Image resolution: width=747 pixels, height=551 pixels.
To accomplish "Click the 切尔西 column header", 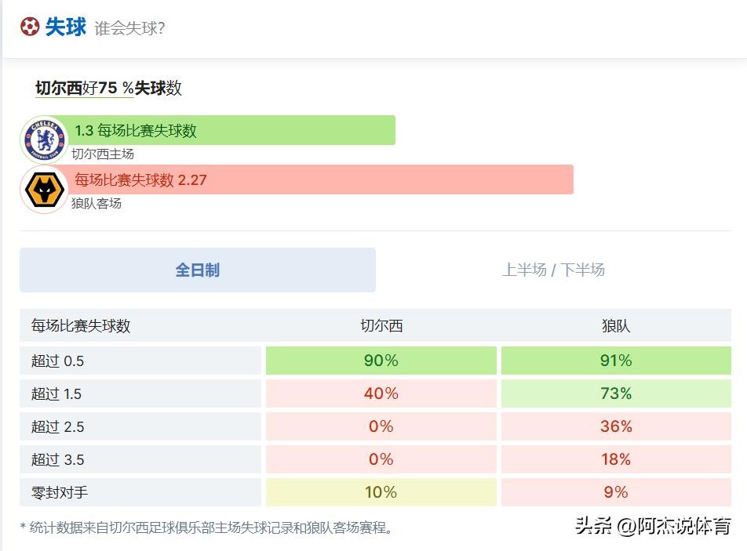I will click(x=381, y=326).
